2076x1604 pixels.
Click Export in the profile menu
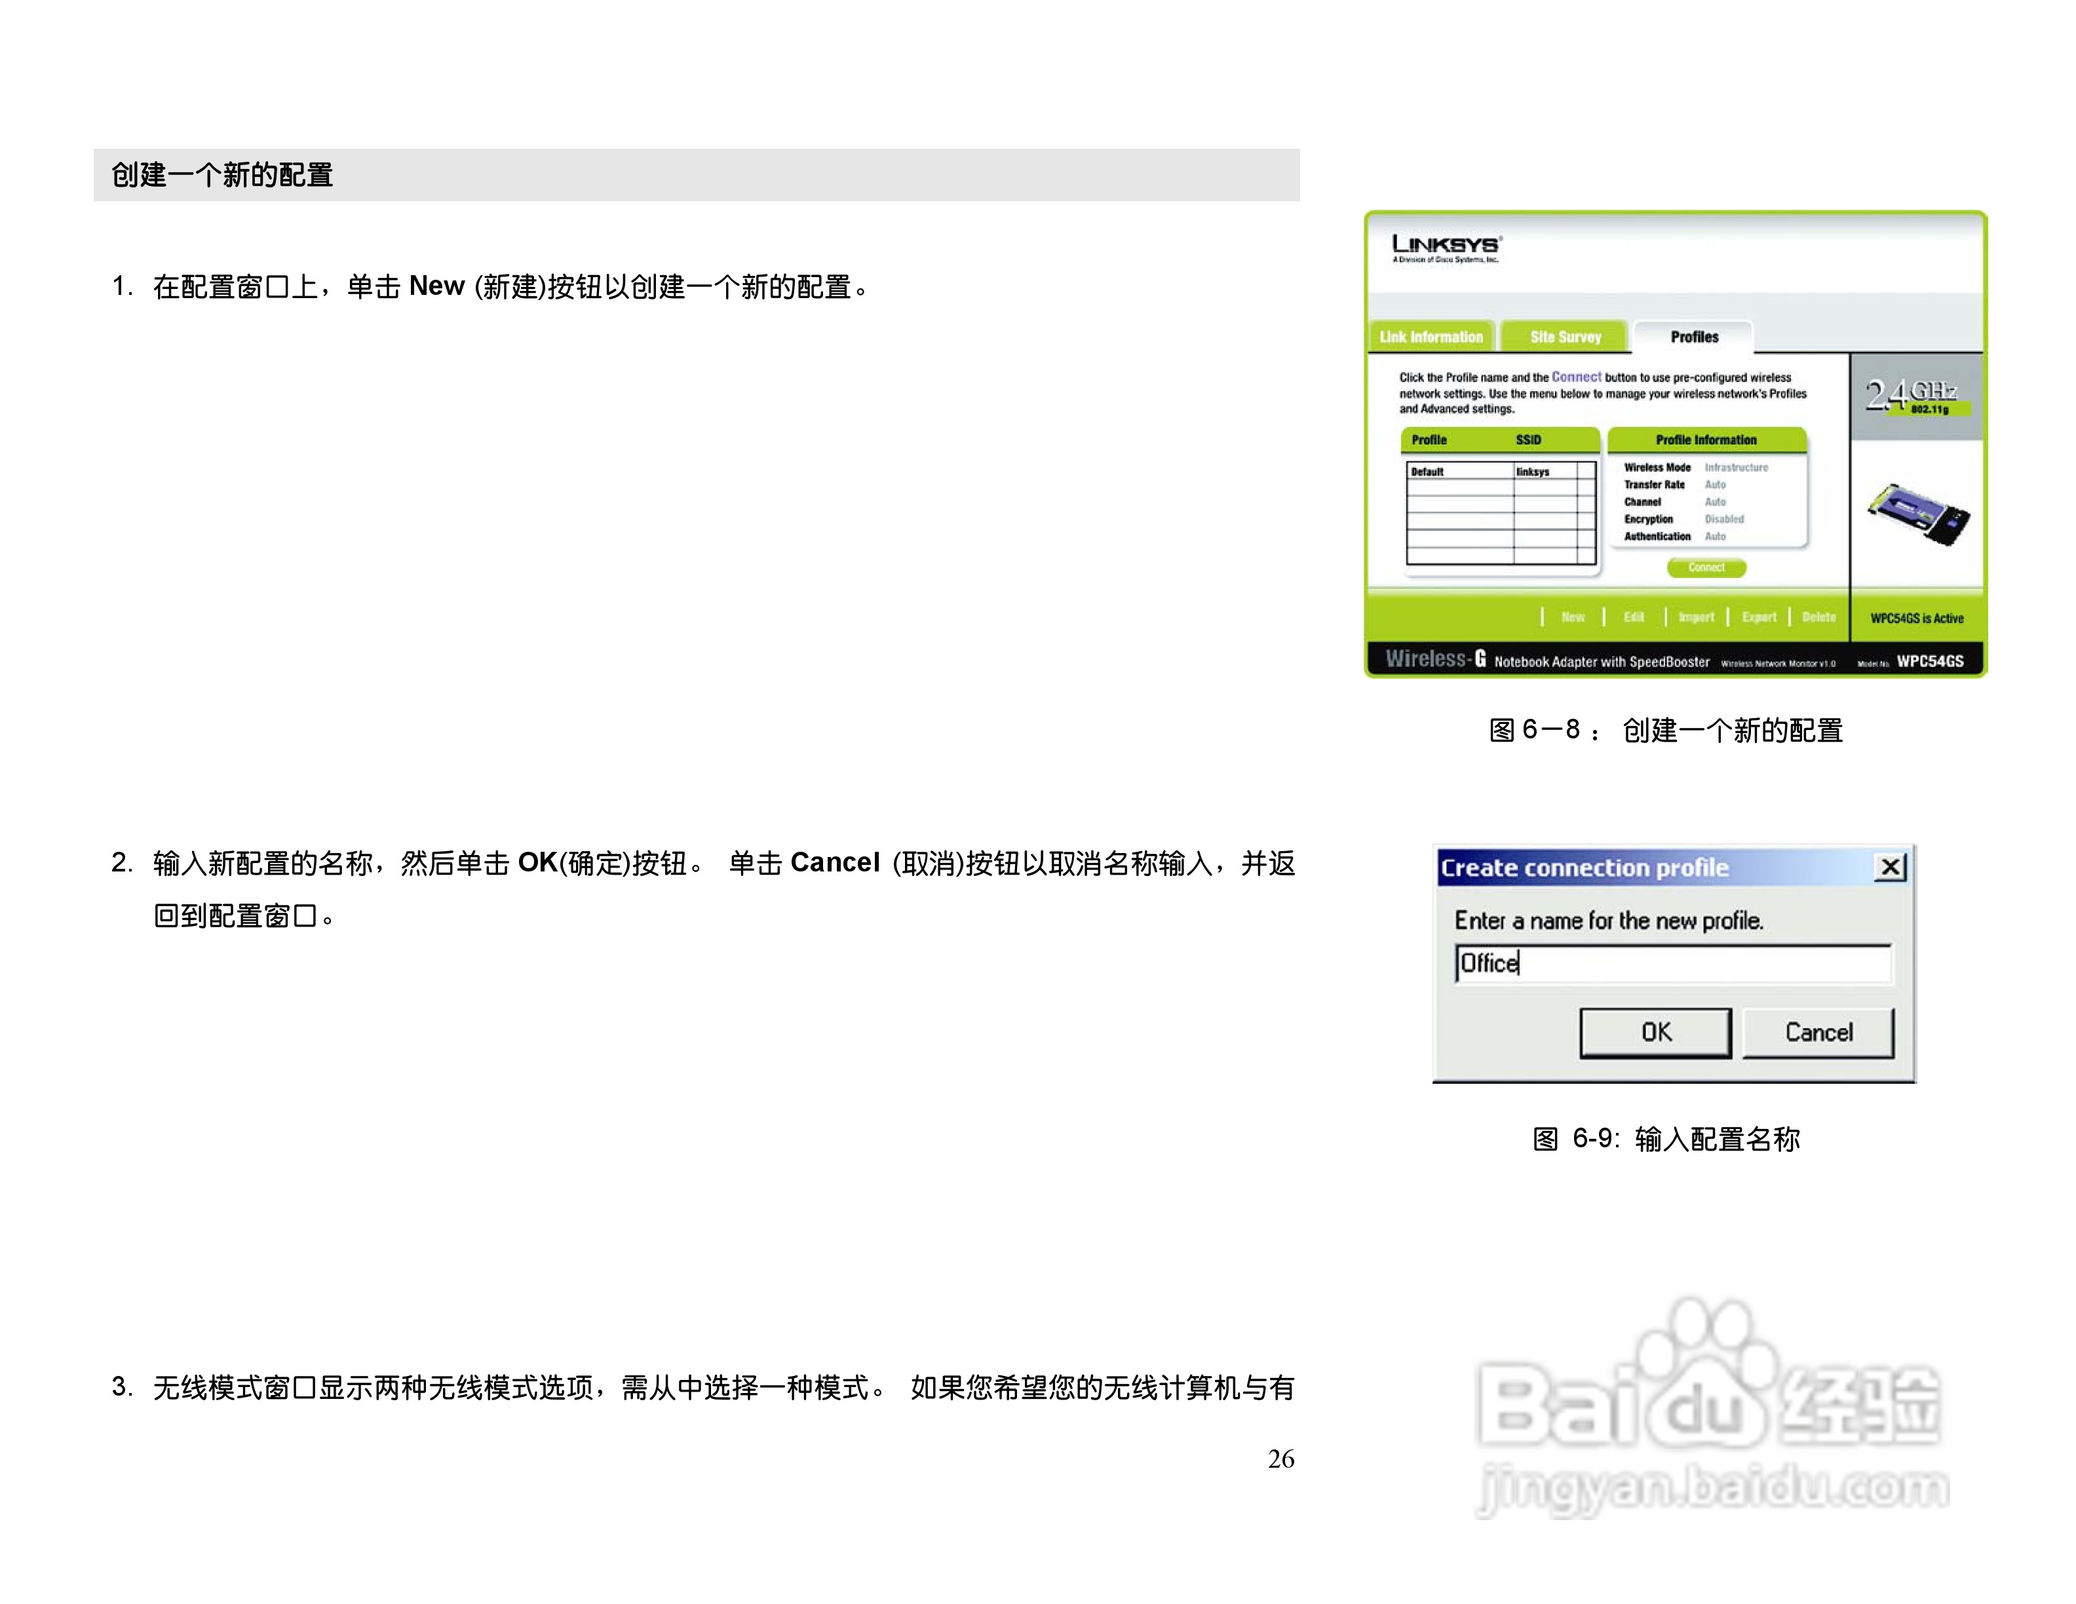coord(1759,618)
